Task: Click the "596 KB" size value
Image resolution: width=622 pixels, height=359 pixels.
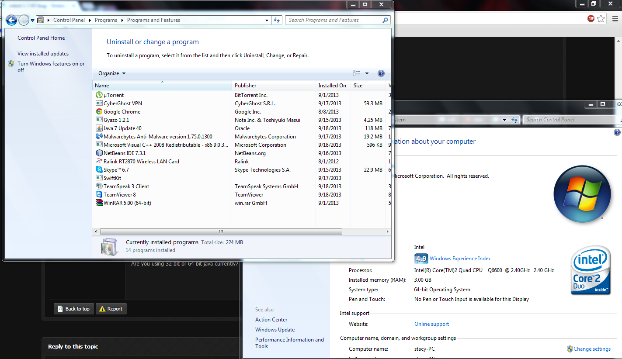Action: pos(375,145)
